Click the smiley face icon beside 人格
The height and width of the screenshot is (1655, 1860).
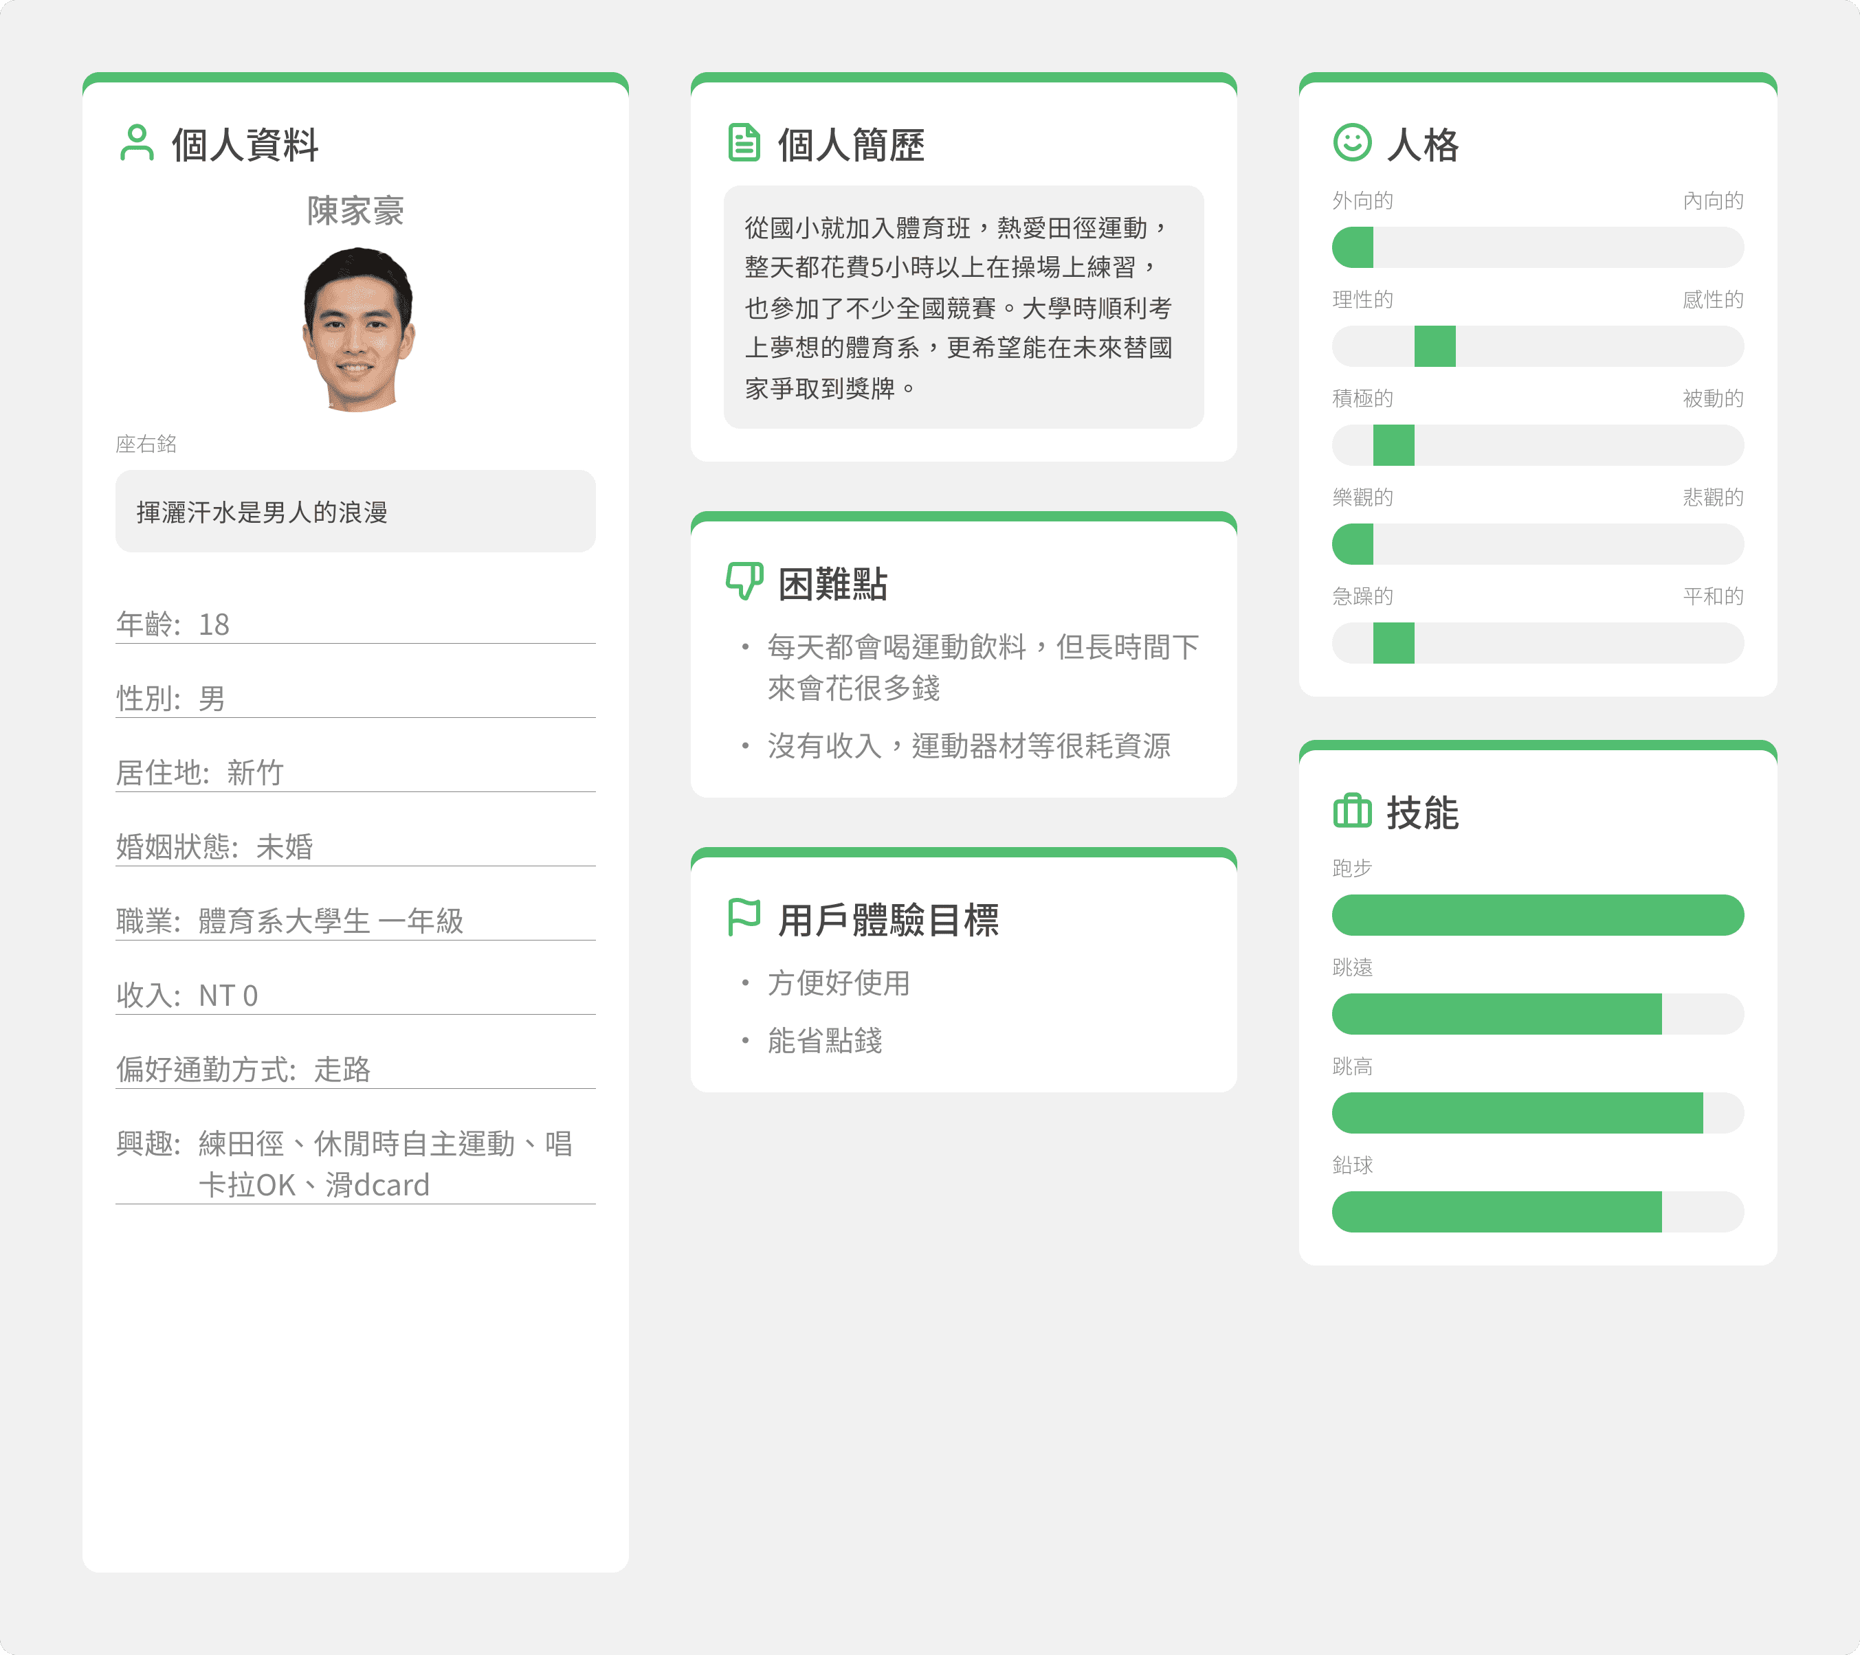(1351, 143)
